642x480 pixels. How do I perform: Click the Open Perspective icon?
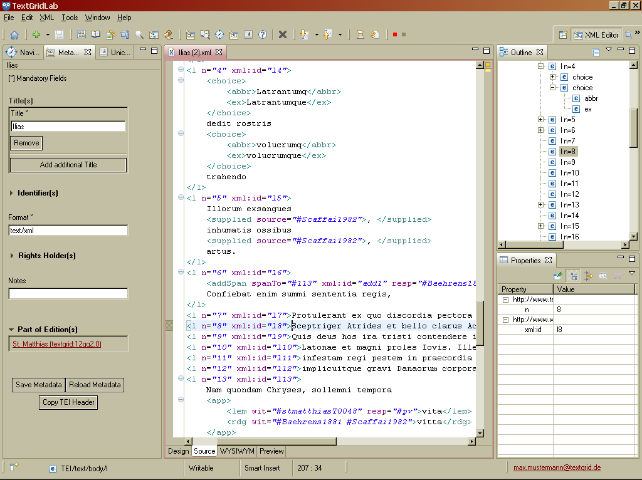563,35
